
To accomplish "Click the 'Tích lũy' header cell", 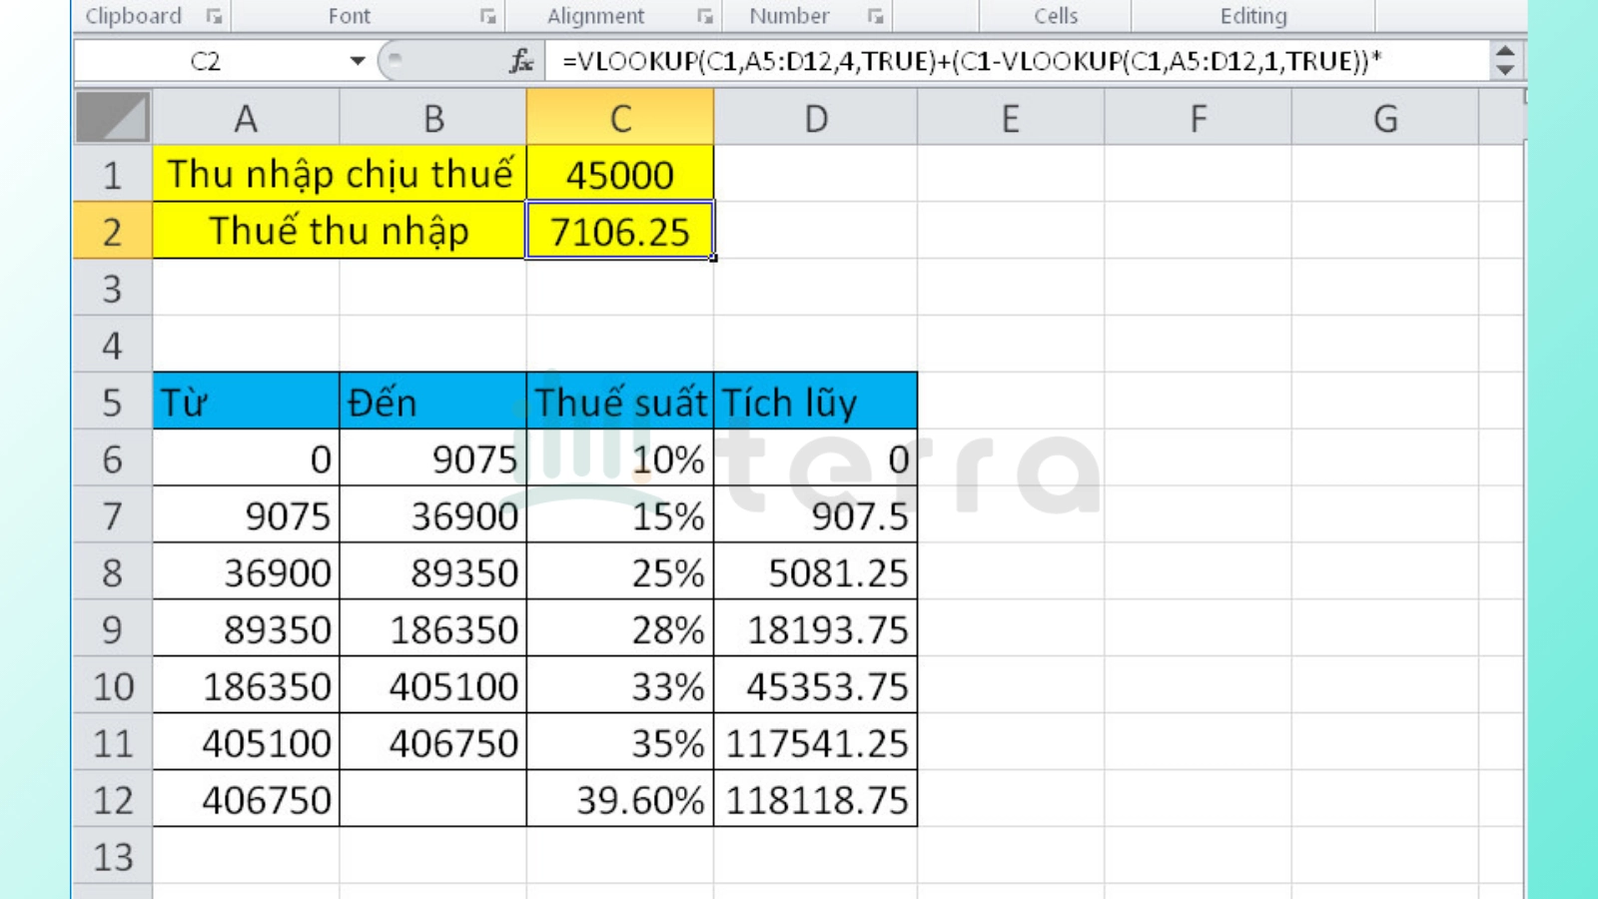I will [816, 402].
